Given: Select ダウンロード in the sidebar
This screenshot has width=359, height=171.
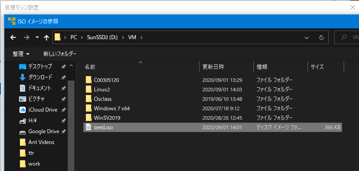Looking at the screenshot, I should 40,77.
